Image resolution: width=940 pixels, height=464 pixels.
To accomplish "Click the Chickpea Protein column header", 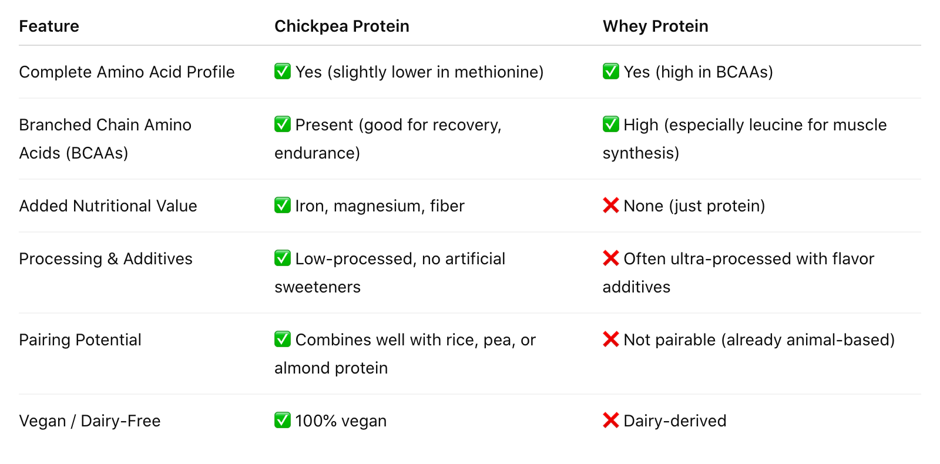I will pos(341,26).
